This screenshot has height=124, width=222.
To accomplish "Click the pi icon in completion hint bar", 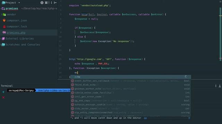I will [189, 118].
